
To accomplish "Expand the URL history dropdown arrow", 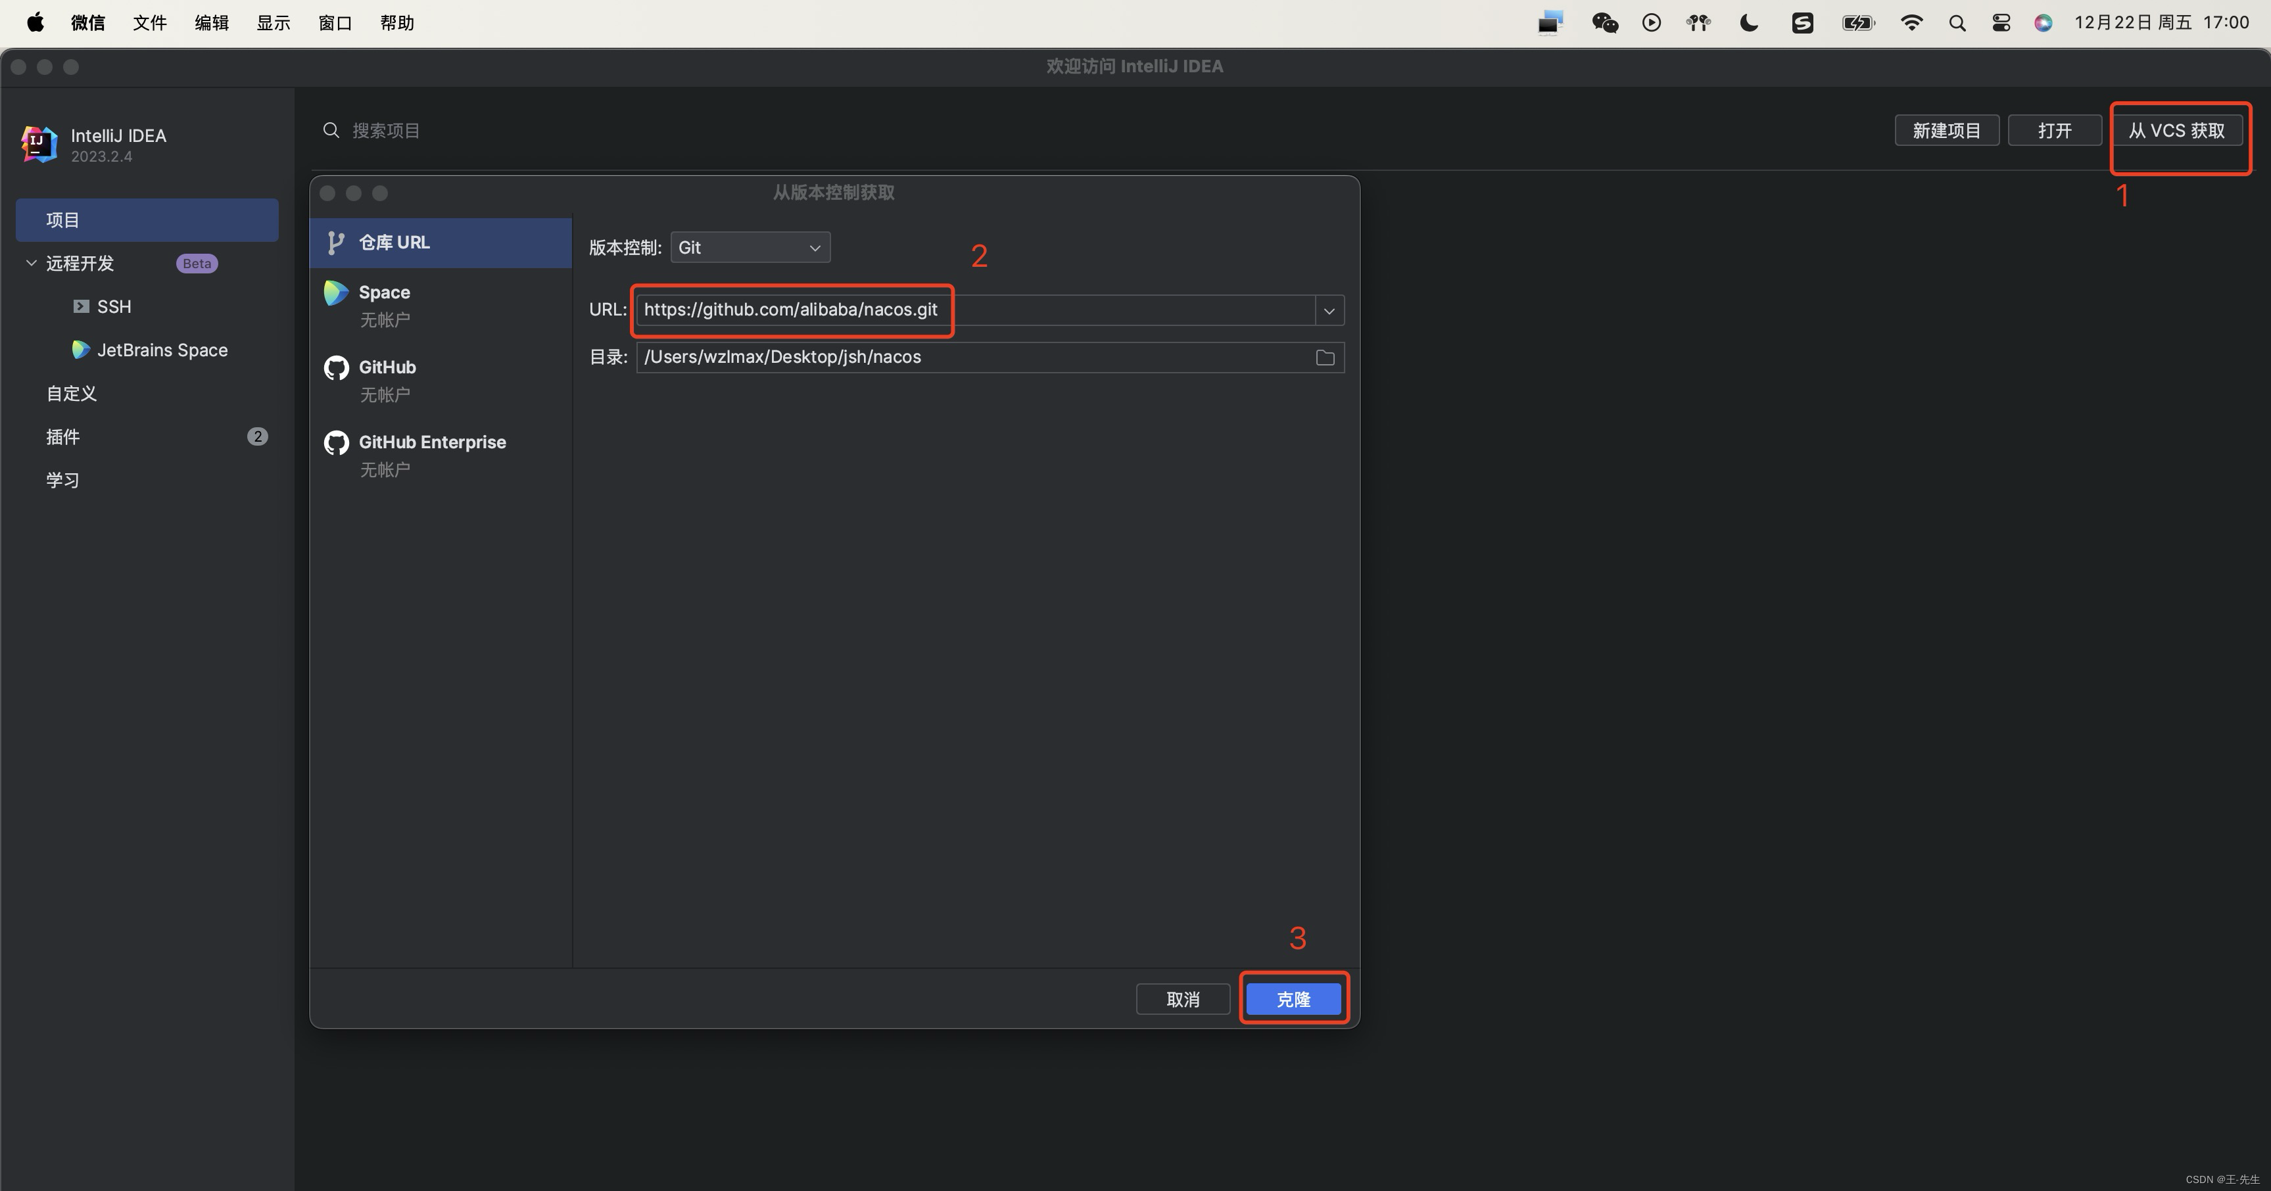I will coord(1329,310).
